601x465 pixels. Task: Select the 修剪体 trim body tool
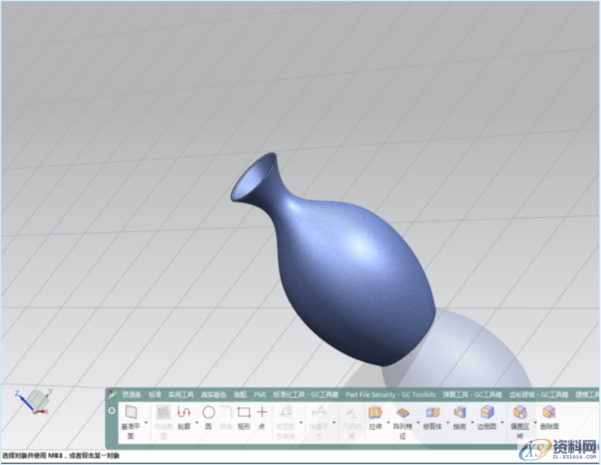(432, 413)
